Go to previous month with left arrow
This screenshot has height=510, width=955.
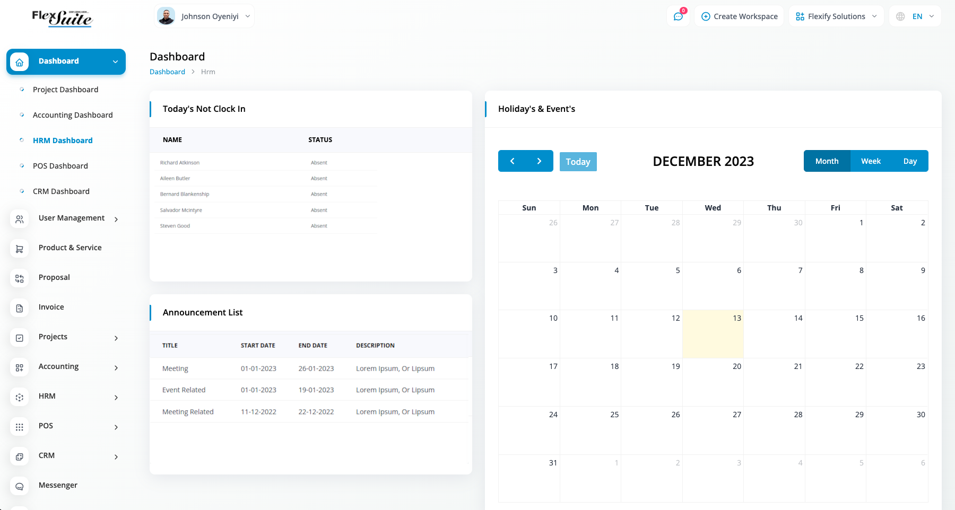[x=512, y=161]
